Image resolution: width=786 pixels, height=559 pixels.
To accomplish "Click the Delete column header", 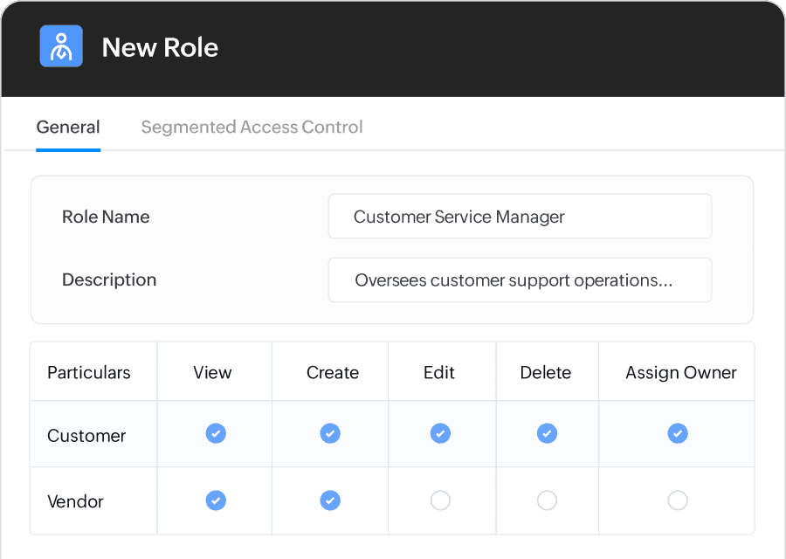I will (545, 372).
